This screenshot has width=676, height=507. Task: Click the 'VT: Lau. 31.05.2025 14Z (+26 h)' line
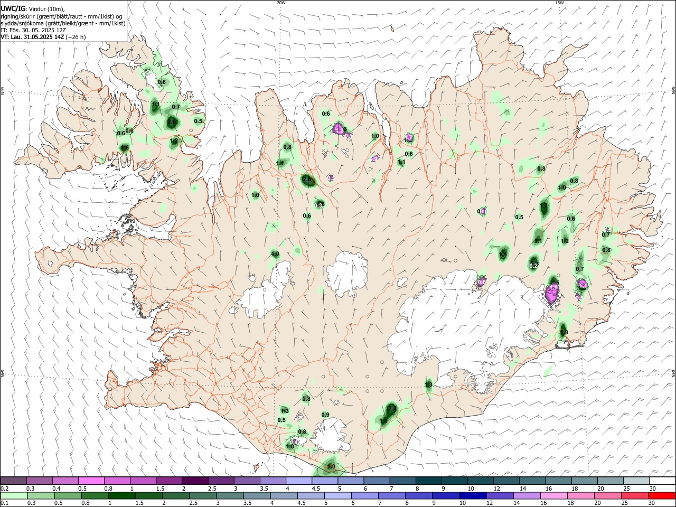(43, 37)
